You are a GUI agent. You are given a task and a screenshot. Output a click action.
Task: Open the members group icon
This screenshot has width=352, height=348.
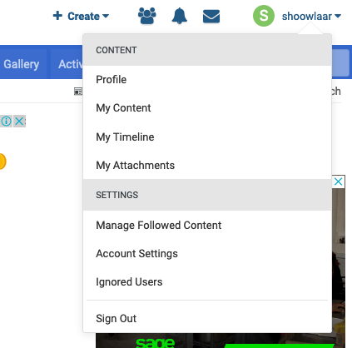[147, 16]
